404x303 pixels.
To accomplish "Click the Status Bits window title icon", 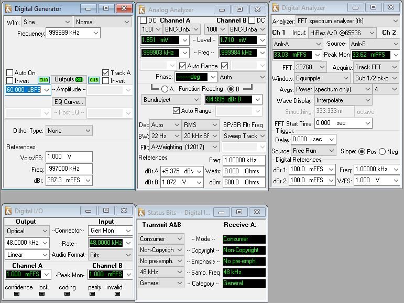I will click(x=141, y=213).
